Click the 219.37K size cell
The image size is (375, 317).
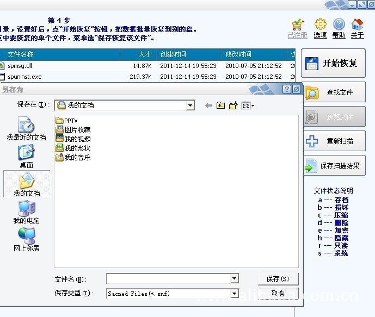pyautogui.click(x=140, y=77)
